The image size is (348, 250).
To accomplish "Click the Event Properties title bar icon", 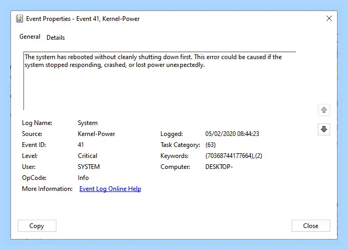I will tap(19, 19).
